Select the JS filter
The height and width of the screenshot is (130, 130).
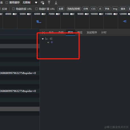pyautogui.click(x=100, y=9)
